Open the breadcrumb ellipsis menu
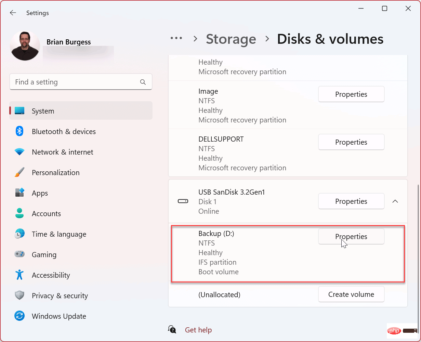The height and width of the screenshot is (342, 421). (176, 39)
